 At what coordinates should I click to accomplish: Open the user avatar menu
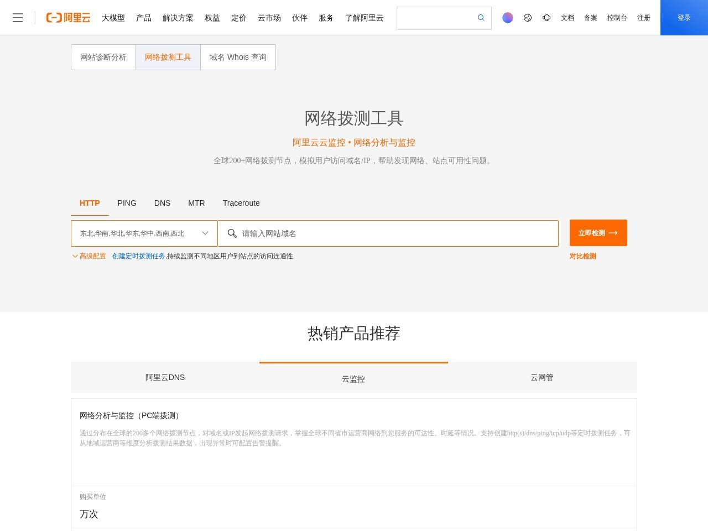pyautogui.click(x=507, y=17)
